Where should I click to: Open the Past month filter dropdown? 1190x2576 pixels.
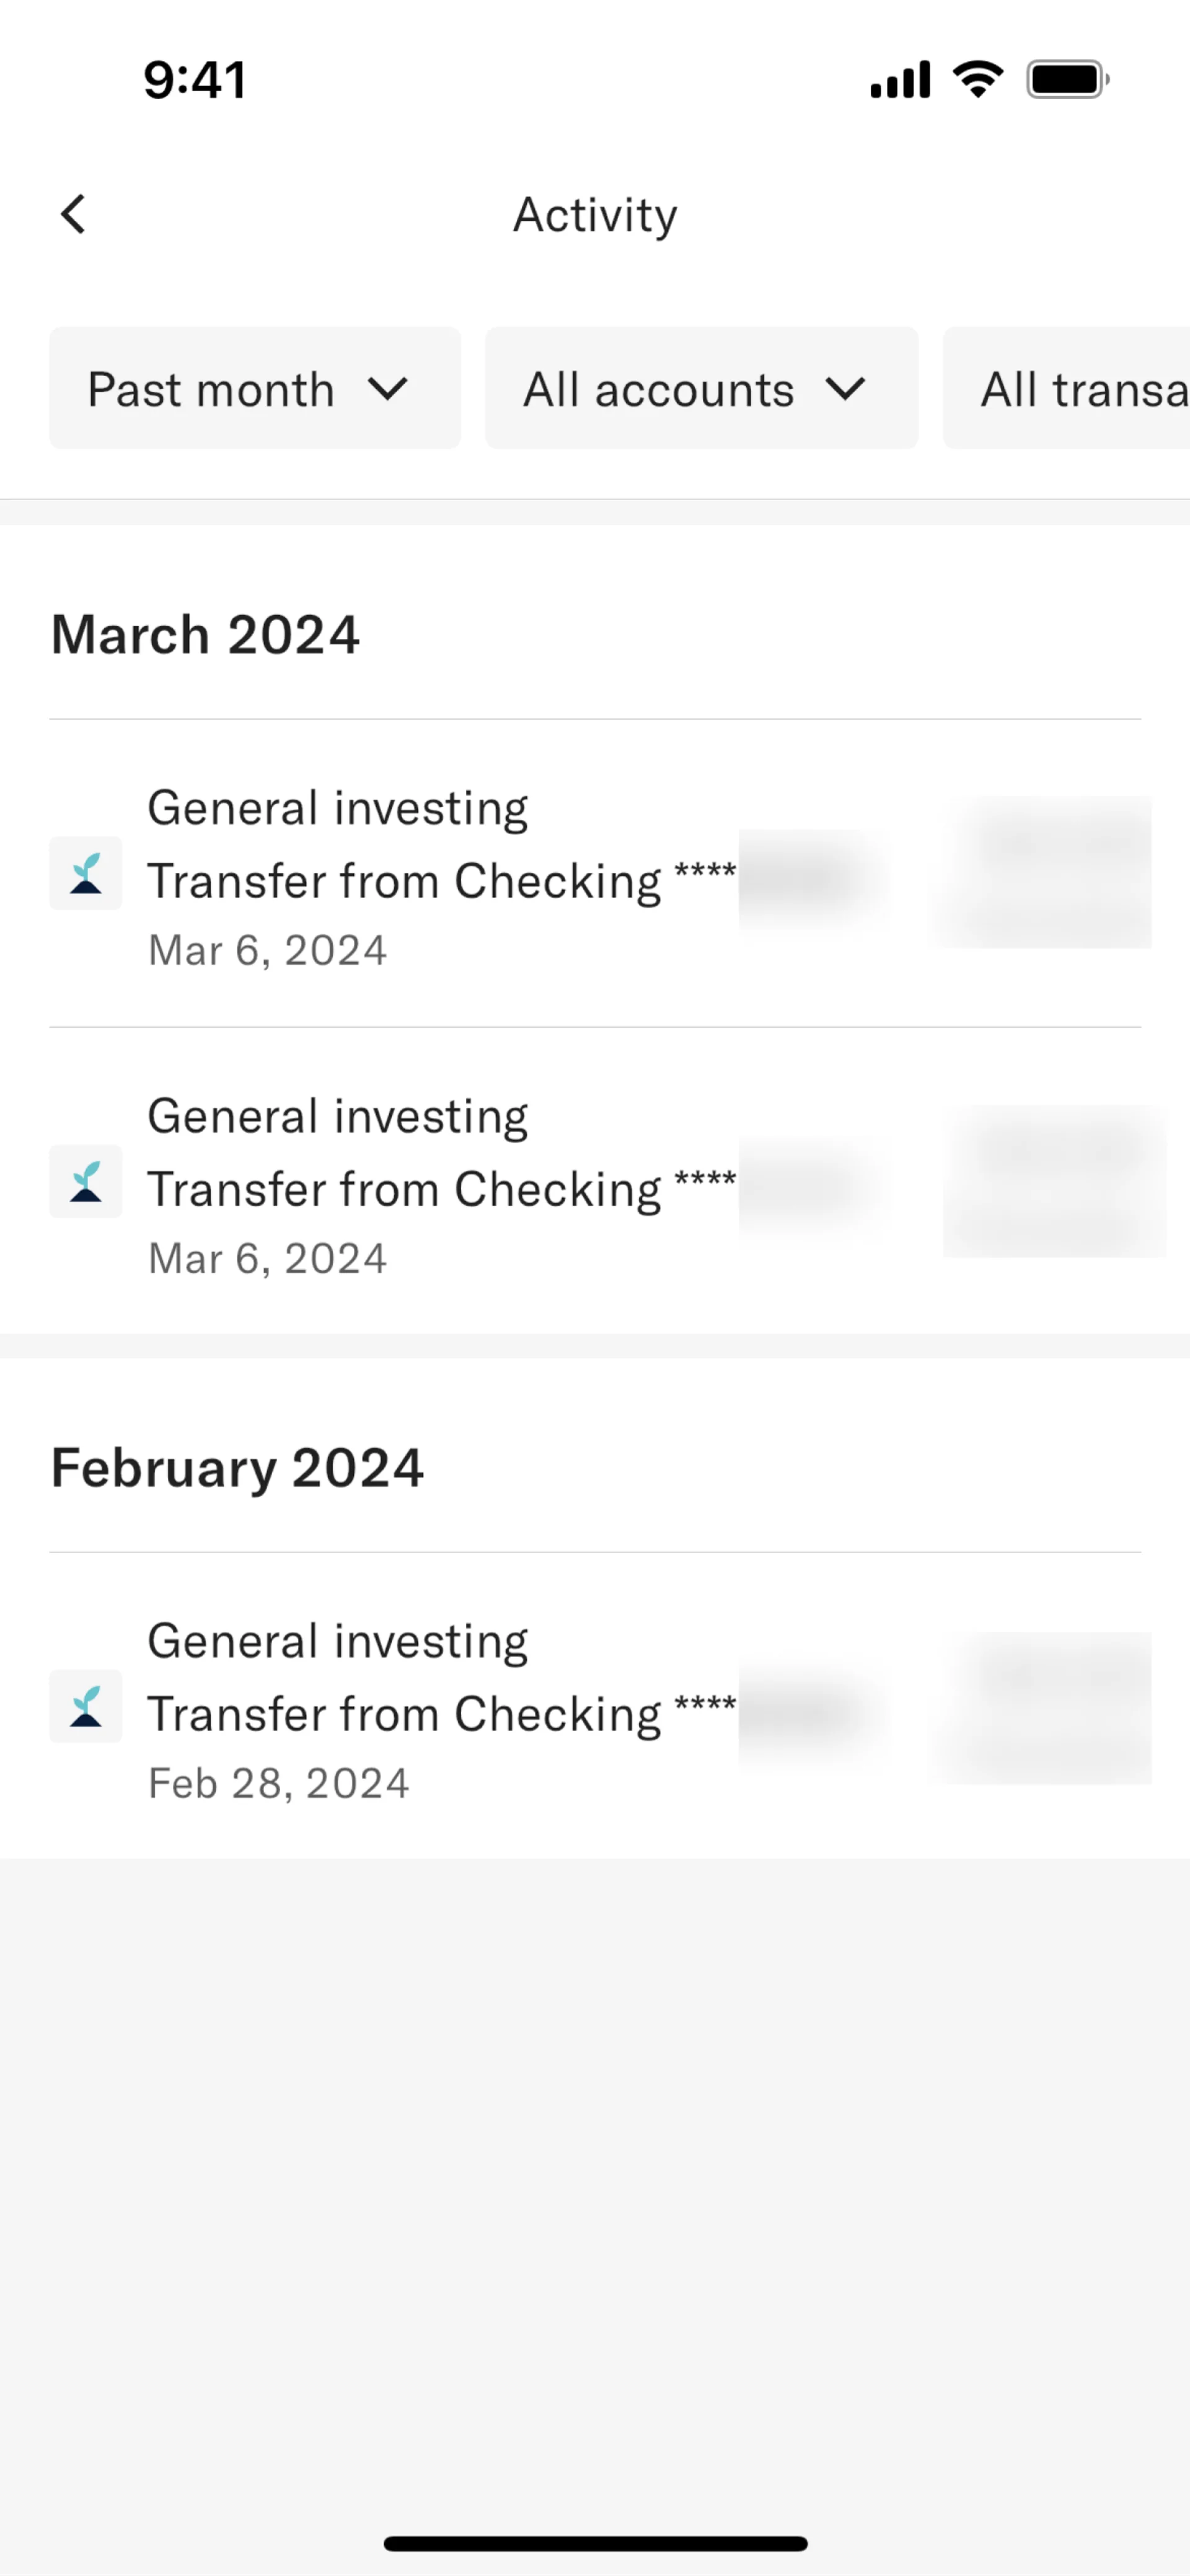(x=254, y=388)
